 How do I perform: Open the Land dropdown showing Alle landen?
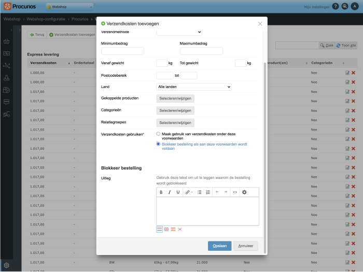point(194,87)
